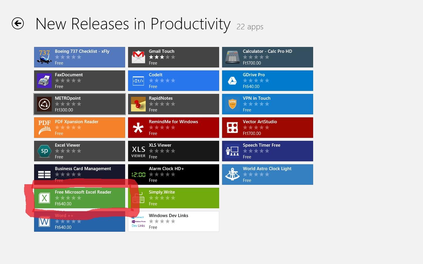Select the Speech Timer Free name
The width and height of the screenshot is (423, 264).
coord(261,145)
